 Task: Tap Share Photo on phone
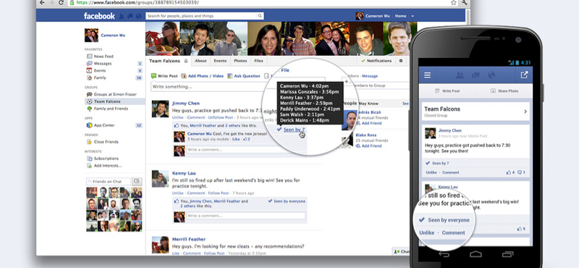[504, 91]
